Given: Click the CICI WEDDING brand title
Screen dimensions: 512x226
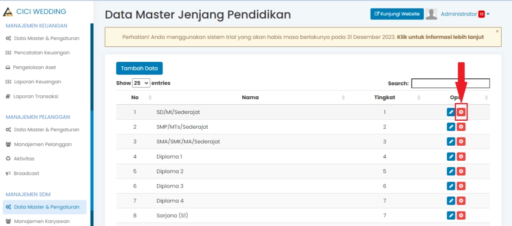Looking at the screenshot, I should coord(41,11).
